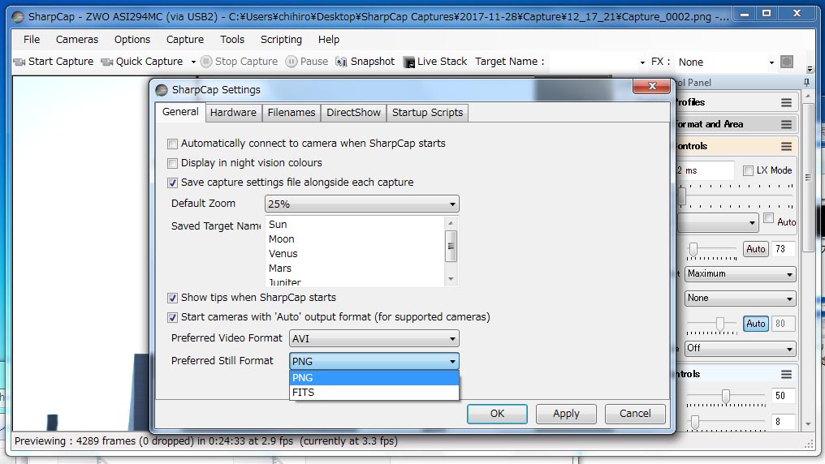
Task: Open the Profiles section menu icon
Action: point(786,102)
